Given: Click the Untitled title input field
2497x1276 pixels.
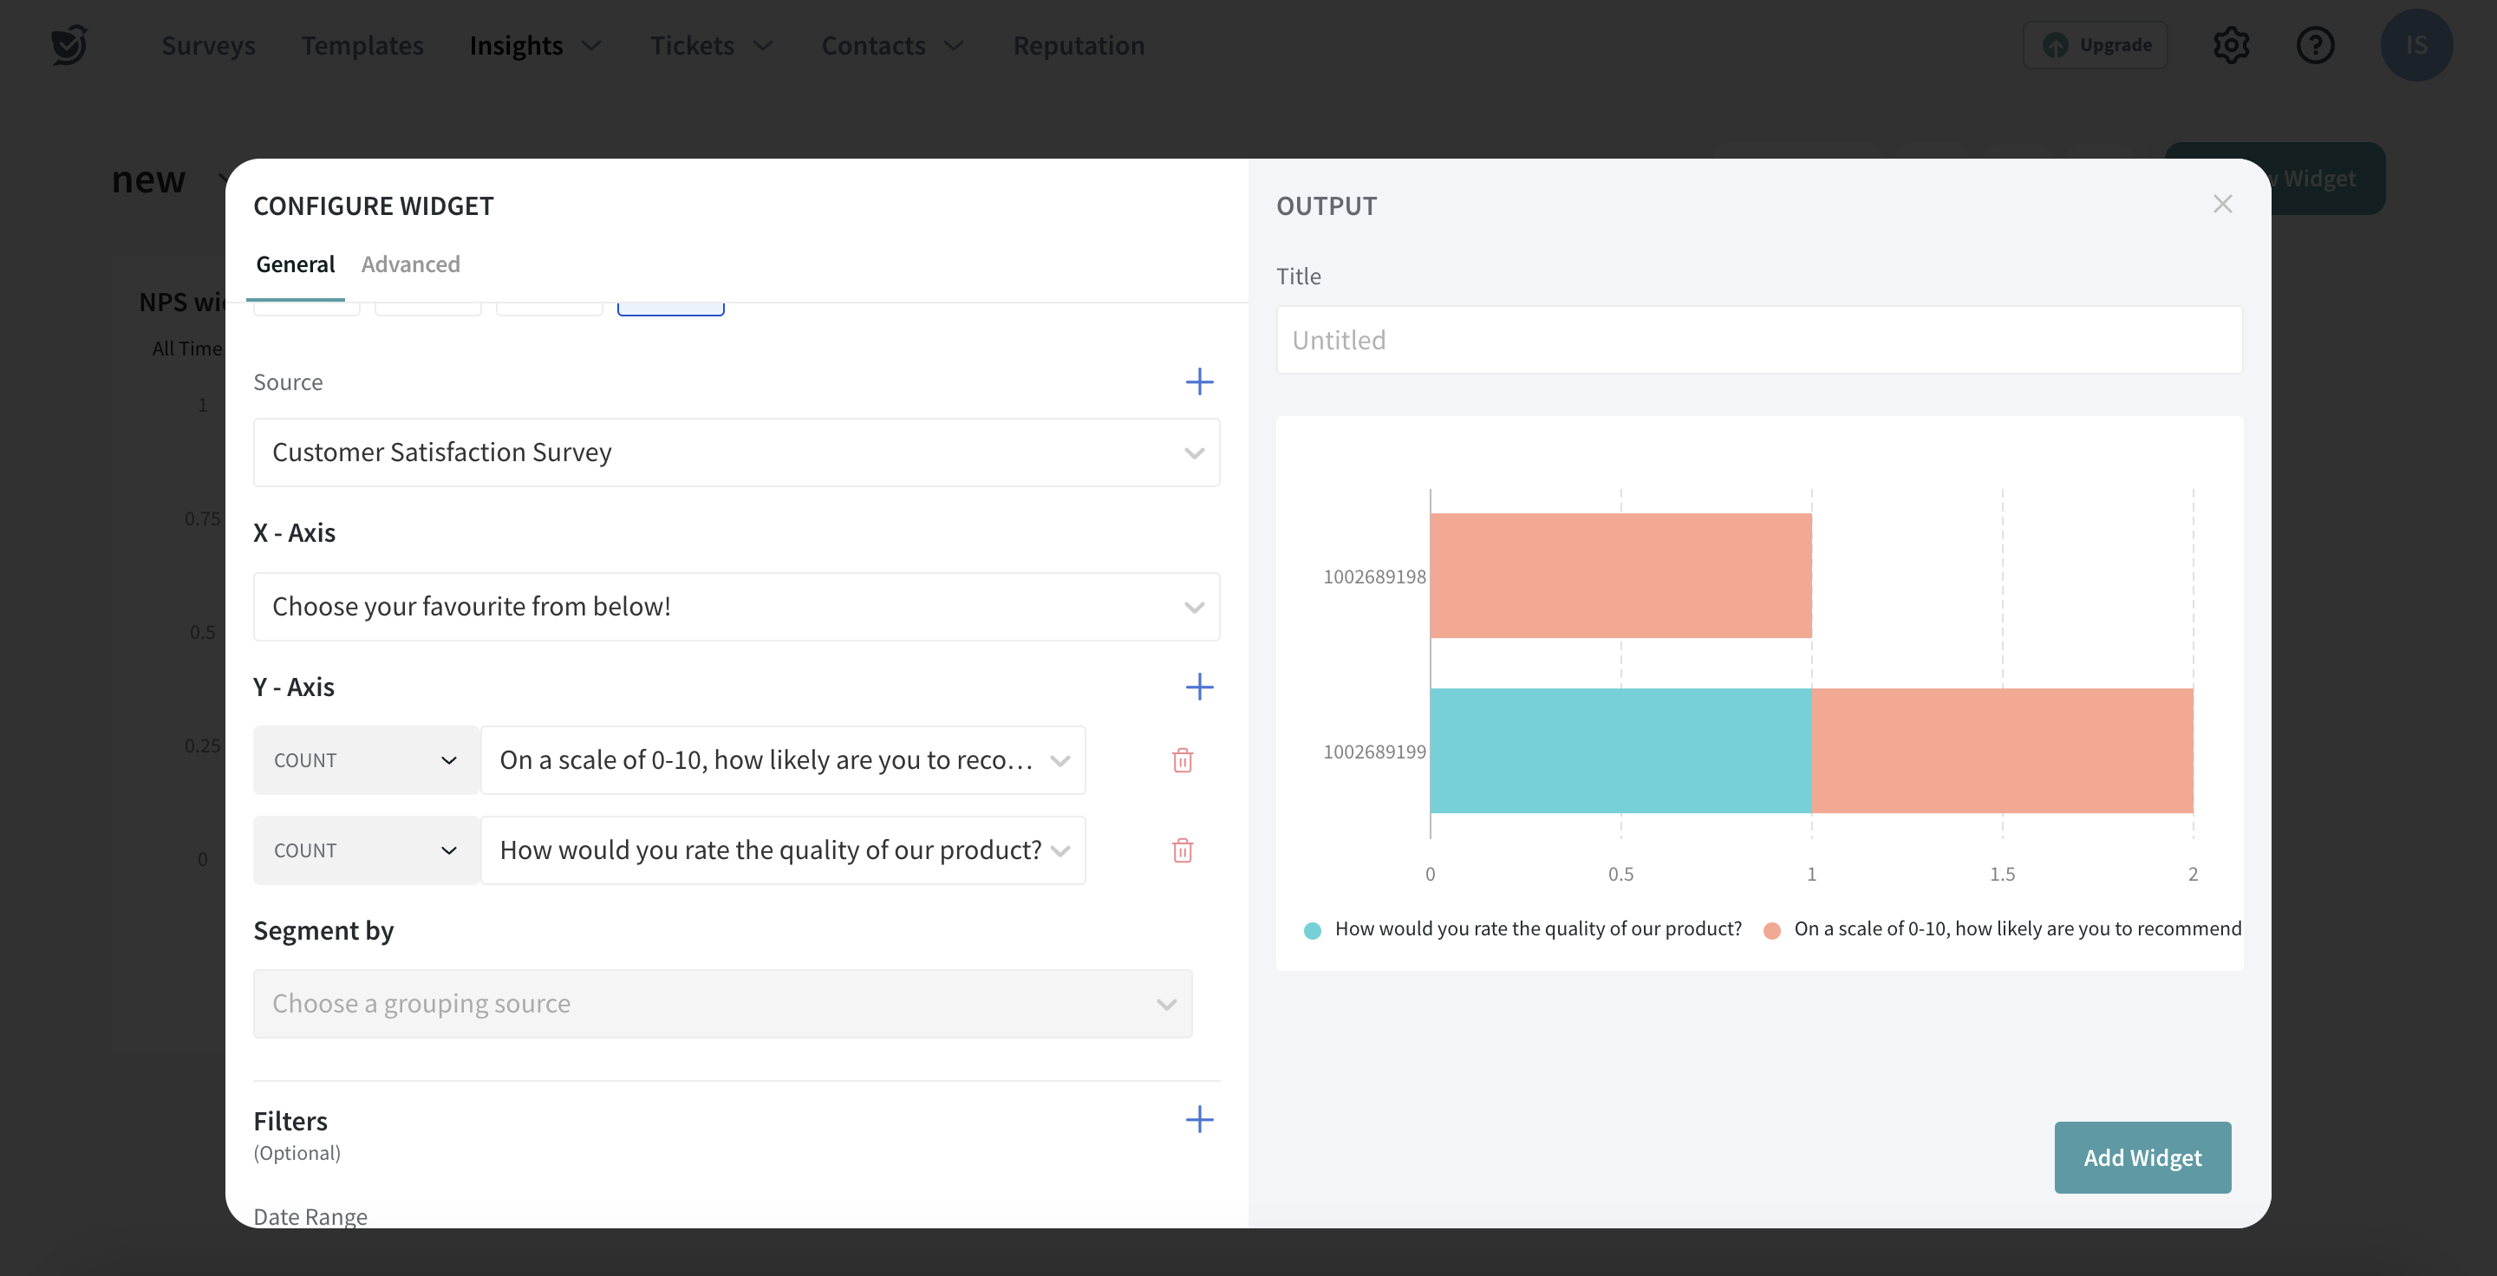Looking at the screenshot, I should coord(1758,340).
